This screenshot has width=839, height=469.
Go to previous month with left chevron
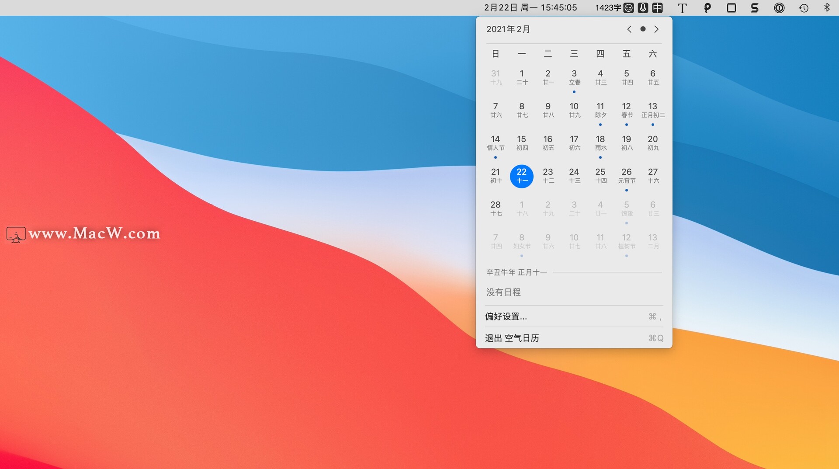629,29
